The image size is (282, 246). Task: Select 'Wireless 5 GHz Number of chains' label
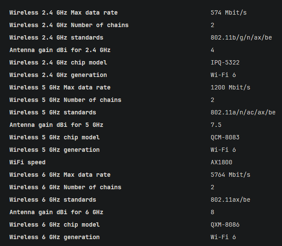click(x=65, y=100)
